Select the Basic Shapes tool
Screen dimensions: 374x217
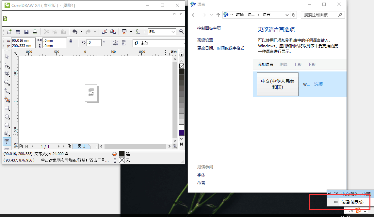point(7,133)
